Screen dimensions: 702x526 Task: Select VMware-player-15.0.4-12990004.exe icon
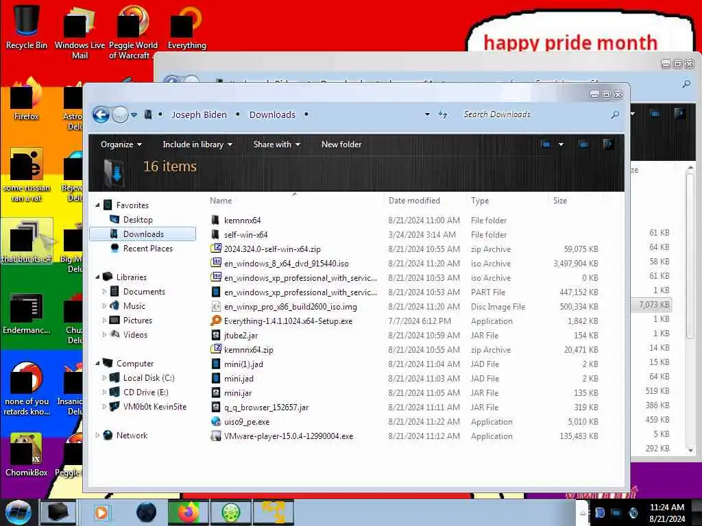click(x=216, y=436)
